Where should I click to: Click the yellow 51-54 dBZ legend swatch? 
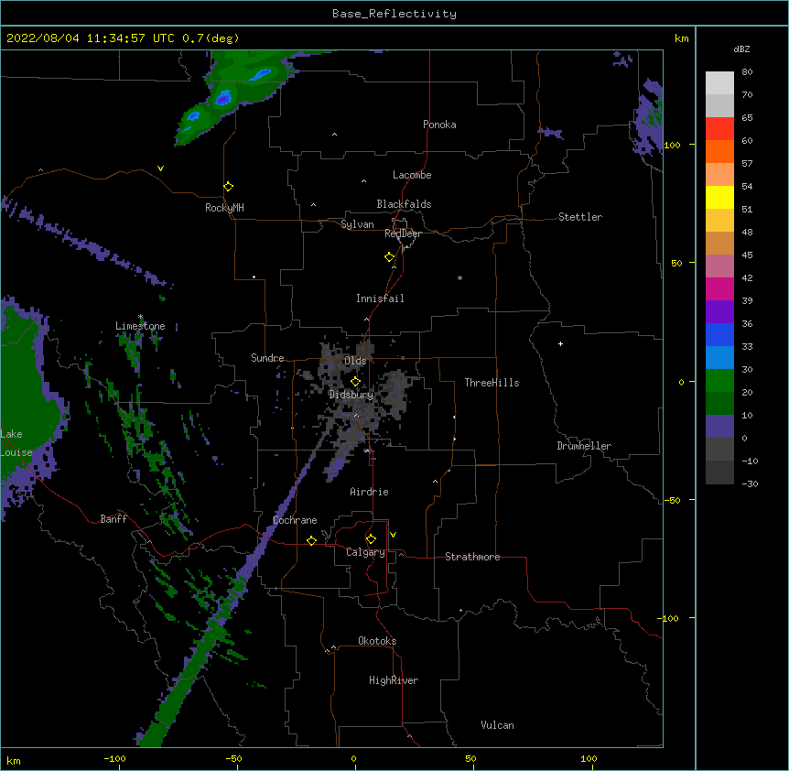[x=719, y=197]
